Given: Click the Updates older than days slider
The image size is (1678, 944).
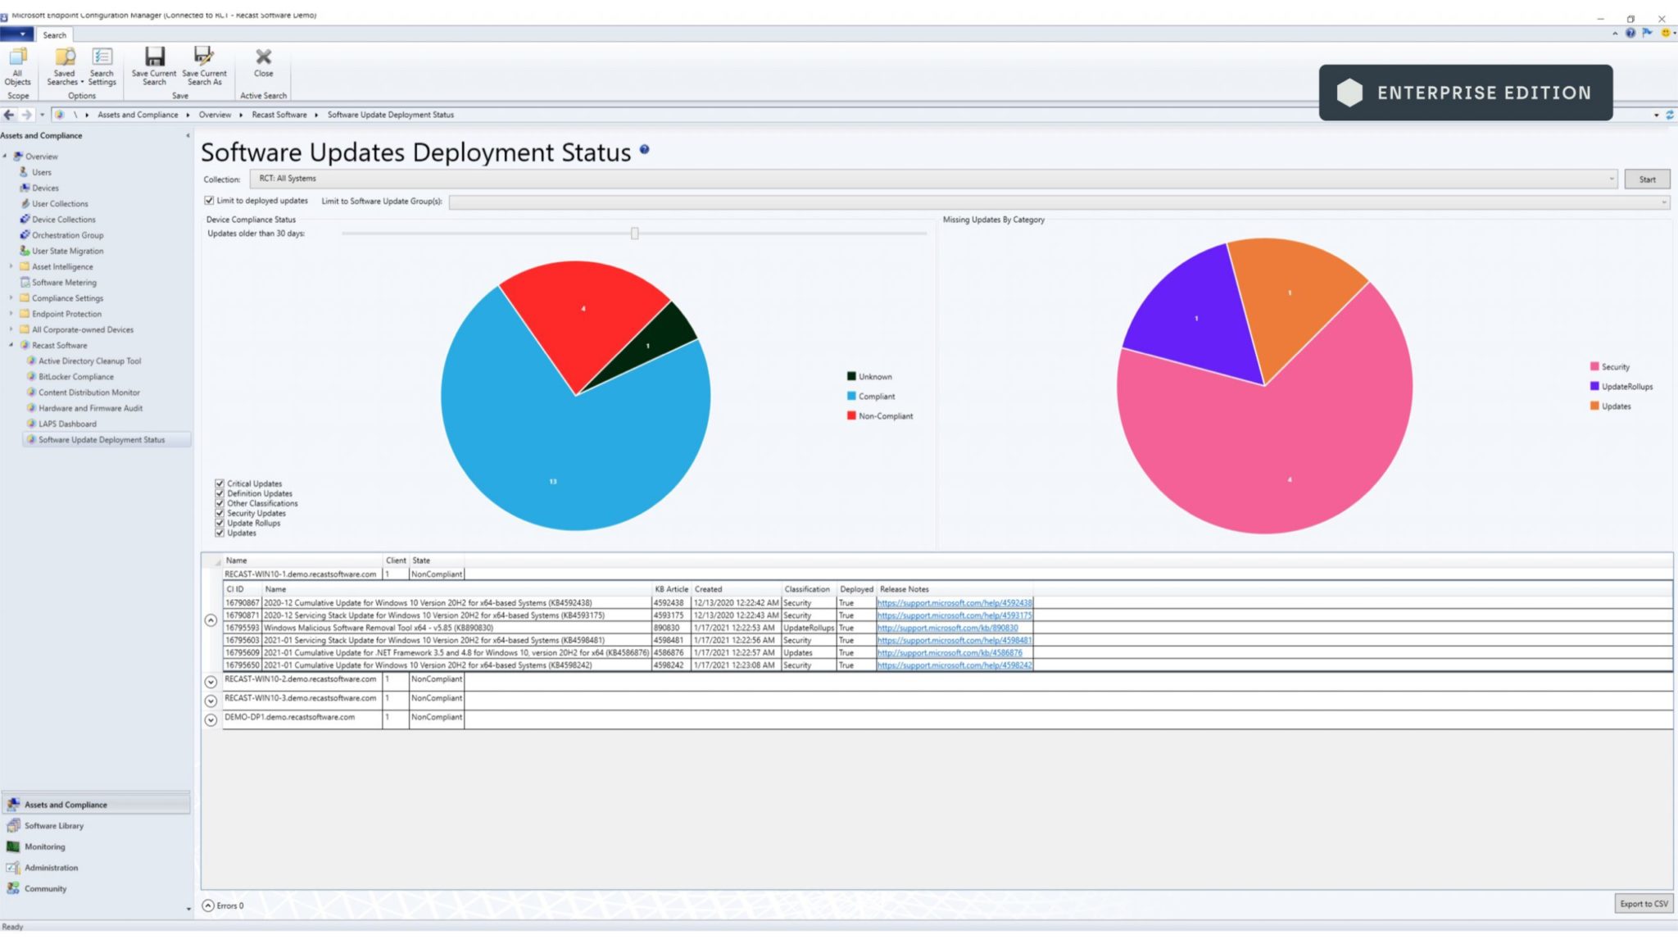Looking at the screenshot, I should 634,234.
